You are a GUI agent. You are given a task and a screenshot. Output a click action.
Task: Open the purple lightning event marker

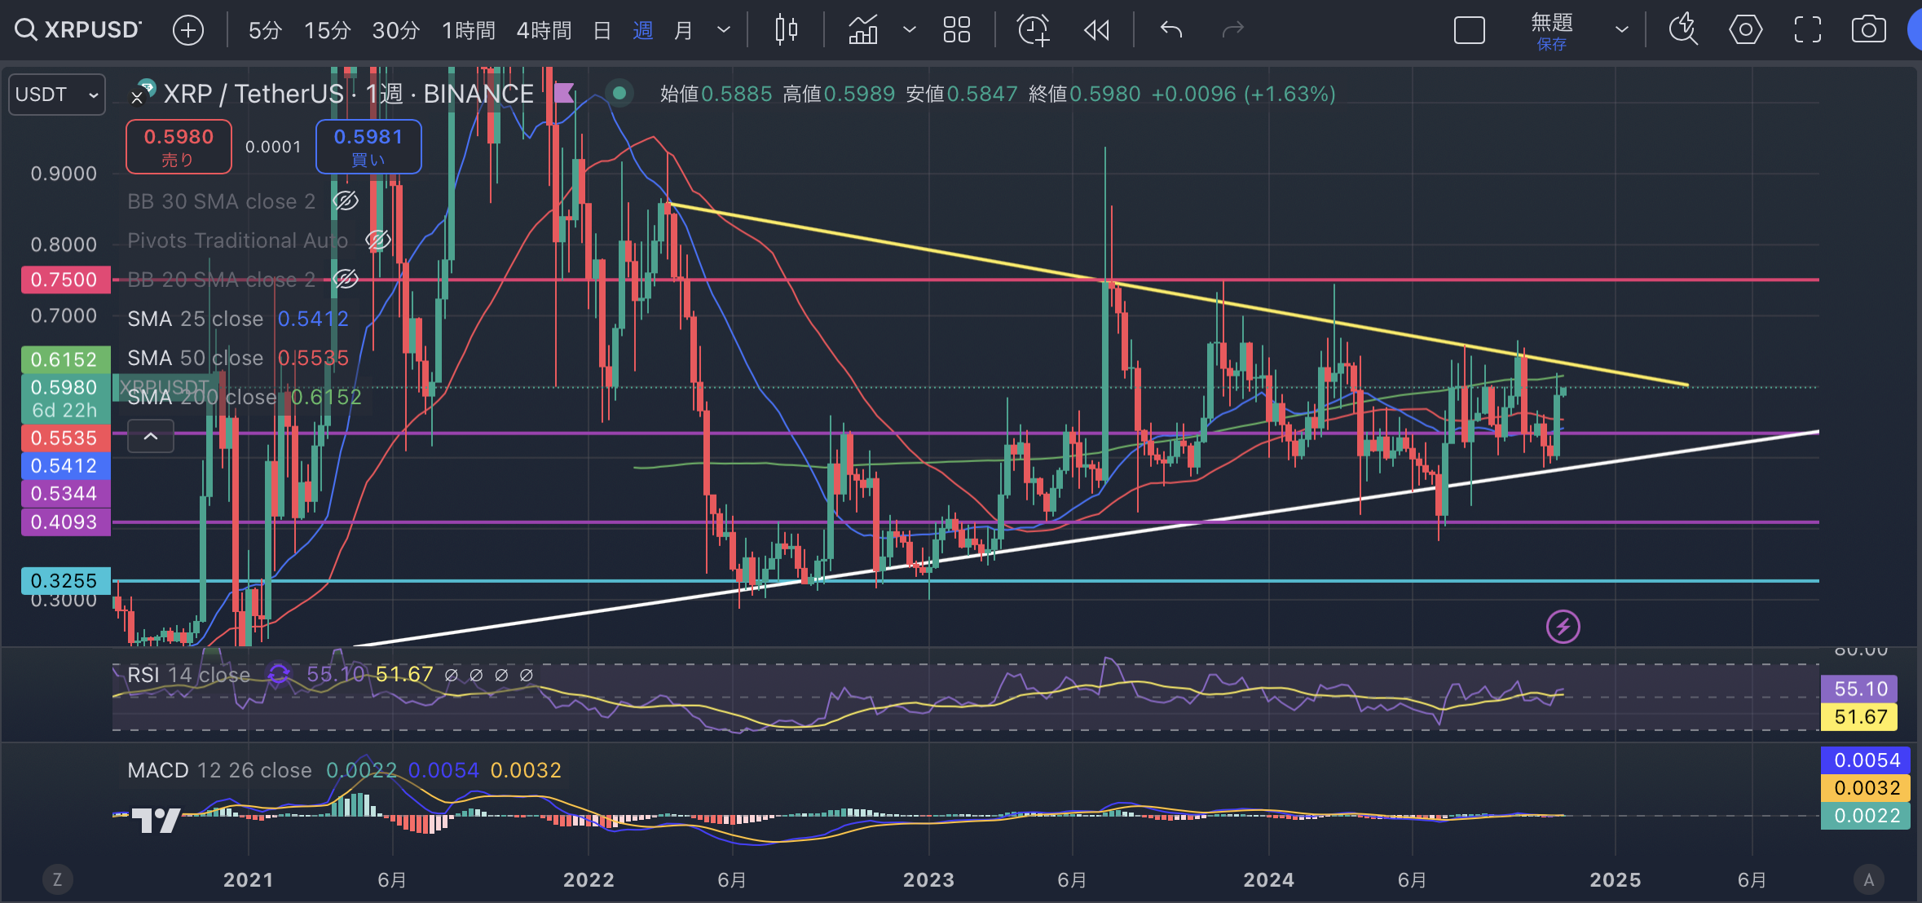click(x=1563, y=627)
